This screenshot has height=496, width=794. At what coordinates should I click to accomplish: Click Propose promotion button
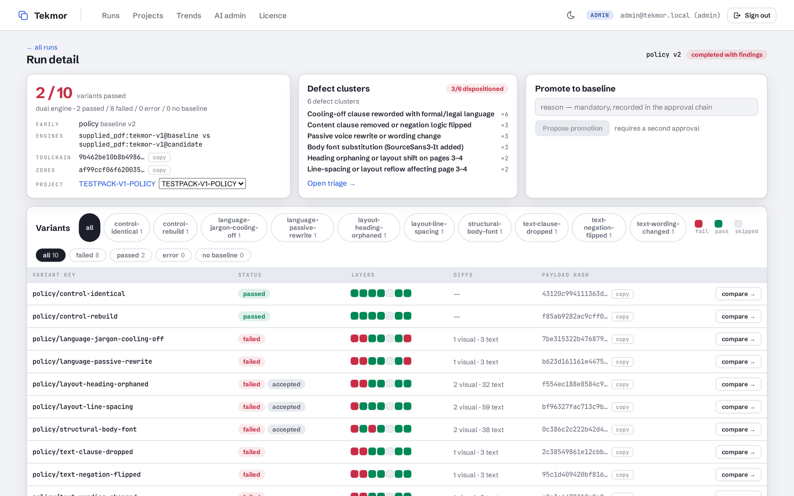tap(572, 128)
